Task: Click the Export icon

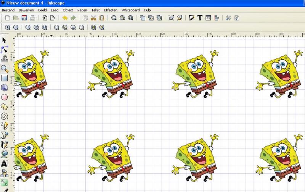Action: [x=53, y=18]
